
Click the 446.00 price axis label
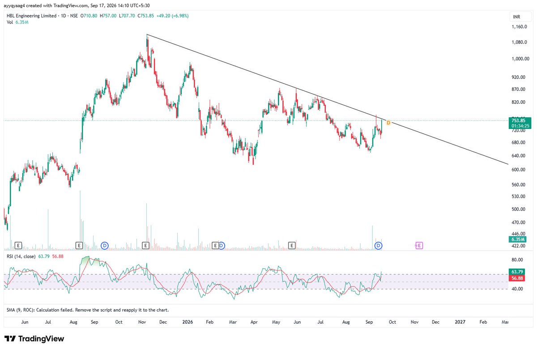[519, 234]
